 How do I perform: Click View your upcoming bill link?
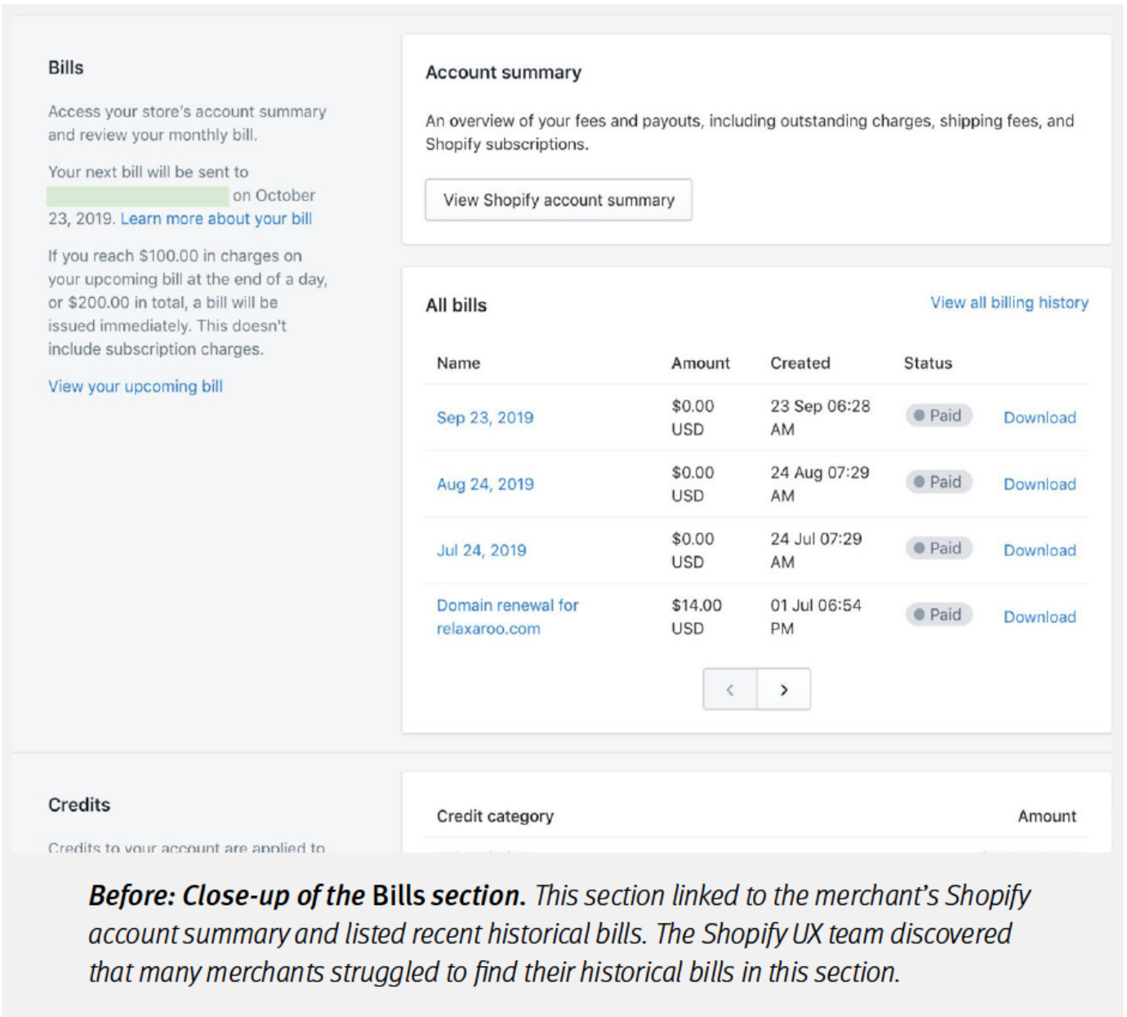136,387
